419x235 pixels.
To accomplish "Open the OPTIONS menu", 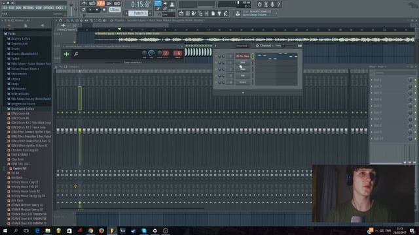I will tap(48, 8).
